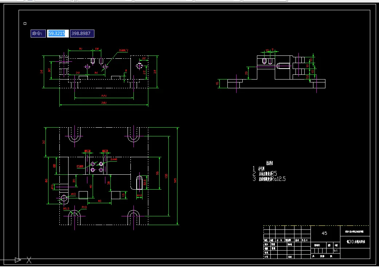
Task: Select the R5.5 radius label
Action: pos(66,209)
